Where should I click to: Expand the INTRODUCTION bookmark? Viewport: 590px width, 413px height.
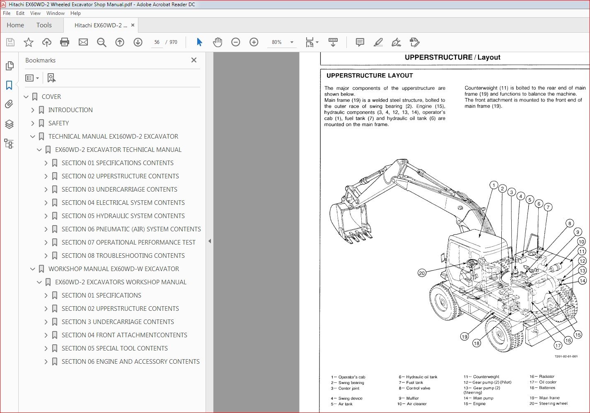click(33, 110)
